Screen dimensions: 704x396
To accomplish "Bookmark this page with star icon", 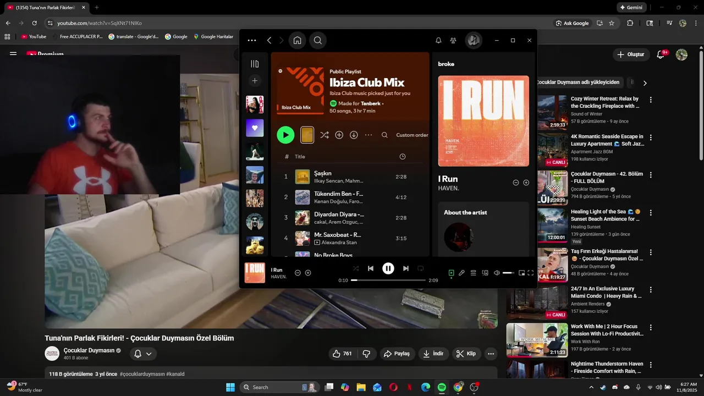I will pyautogui.click(x=612, y=23).
